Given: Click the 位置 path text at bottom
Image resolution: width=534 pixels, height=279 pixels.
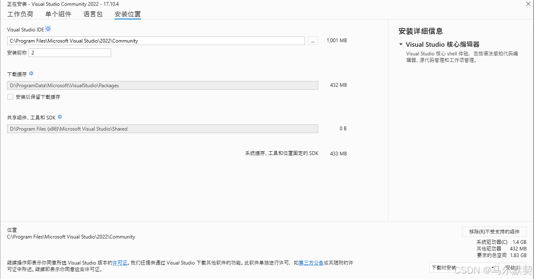Looking at the screenshot, I should pyautogui.click(x=71, y=237).
